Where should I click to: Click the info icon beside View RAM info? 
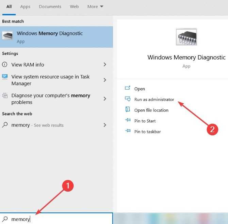coord(5,64)
